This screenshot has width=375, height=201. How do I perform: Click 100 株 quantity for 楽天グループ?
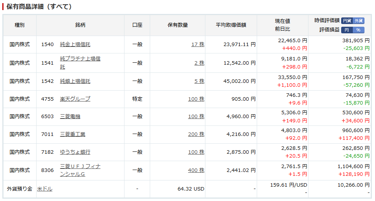point(196,99)
